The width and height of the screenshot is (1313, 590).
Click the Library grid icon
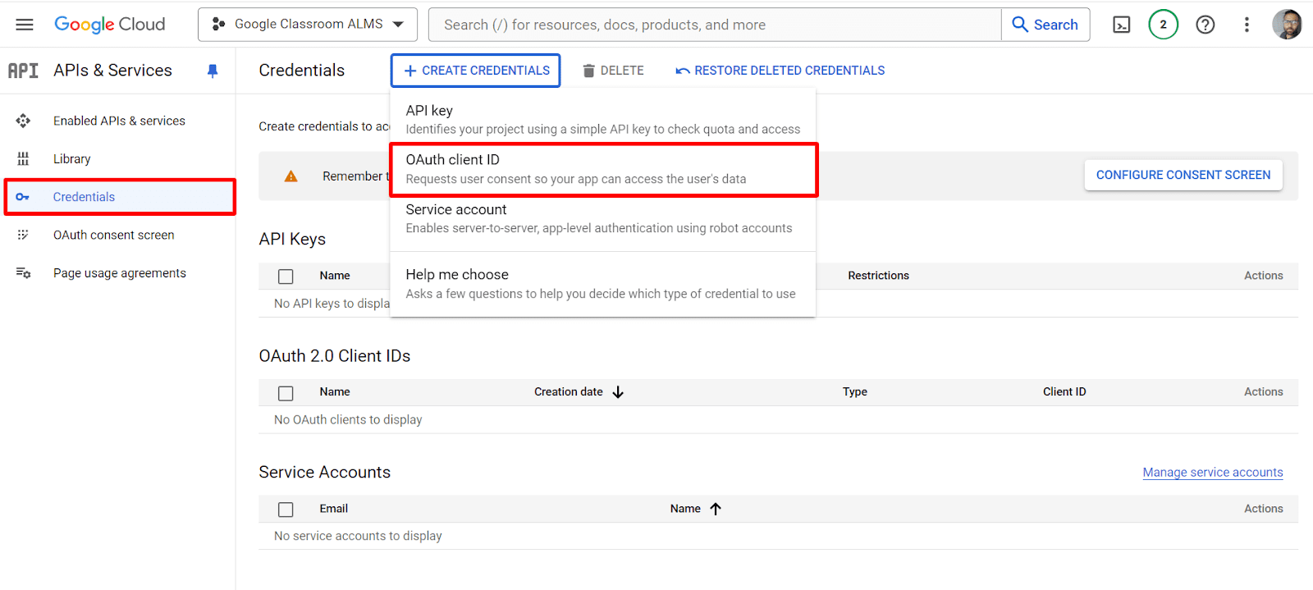click(x=23, y=158)
